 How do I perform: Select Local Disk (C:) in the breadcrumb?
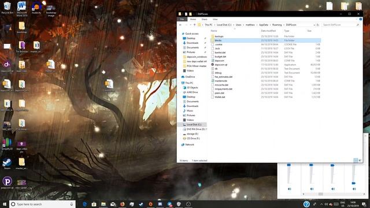click(x=224, y=25)
